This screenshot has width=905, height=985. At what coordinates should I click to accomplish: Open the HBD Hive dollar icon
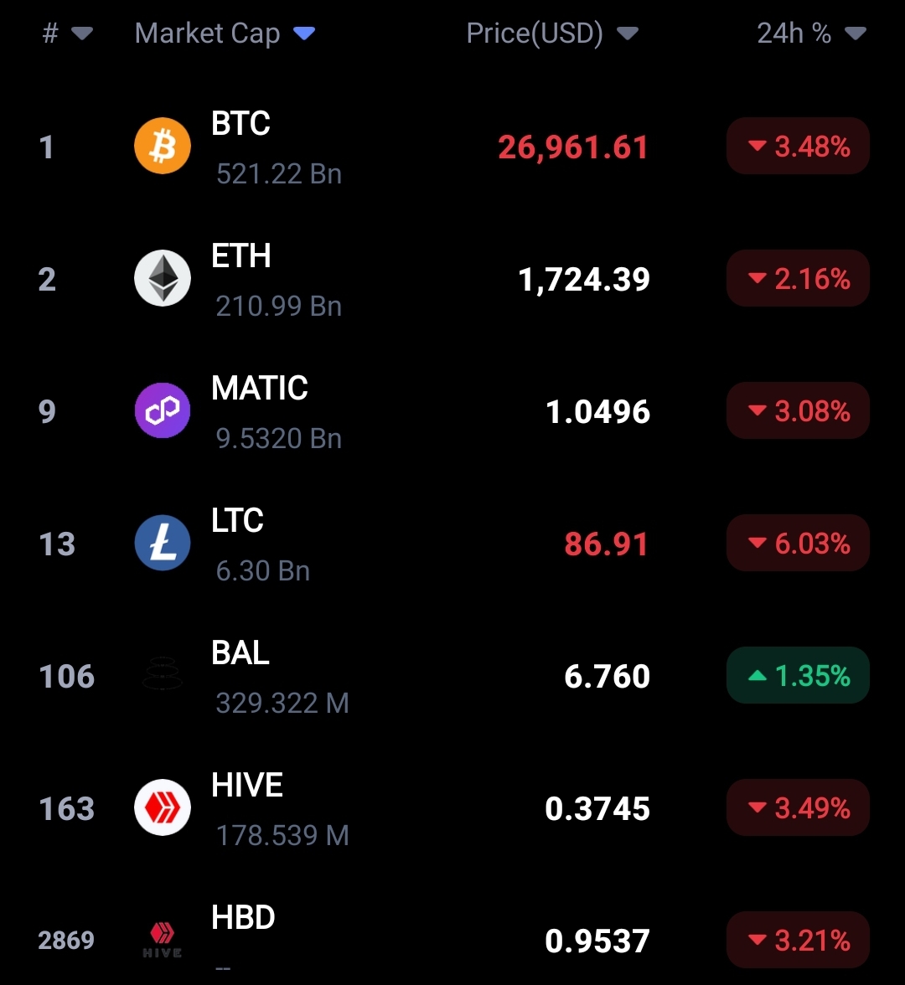[163, 940]
